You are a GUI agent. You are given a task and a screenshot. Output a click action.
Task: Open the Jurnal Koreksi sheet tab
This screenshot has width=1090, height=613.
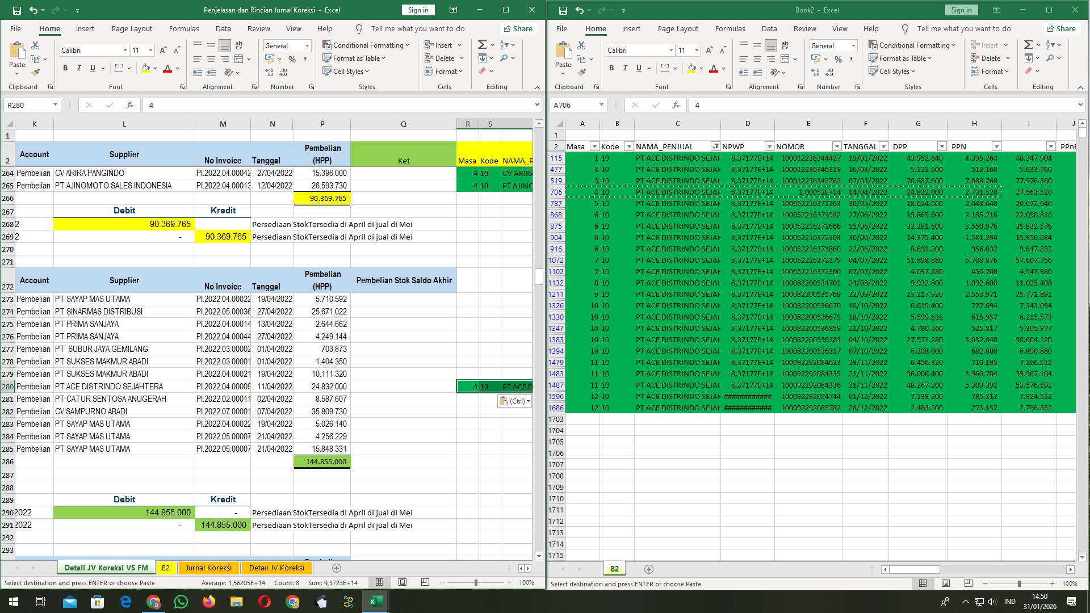click(208, 568)
